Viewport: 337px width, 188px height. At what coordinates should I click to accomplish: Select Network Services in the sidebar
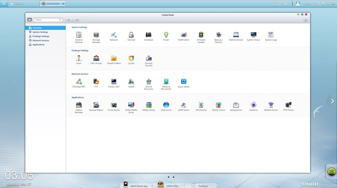click(46, 40)
